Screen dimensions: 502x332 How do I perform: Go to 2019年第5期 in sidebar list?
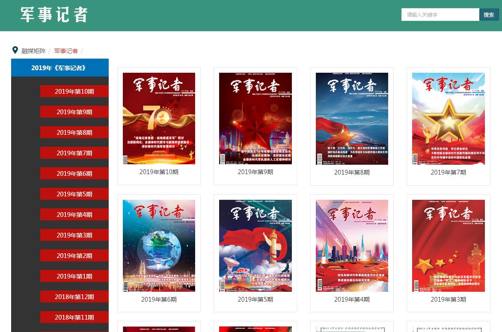point(74,194)
